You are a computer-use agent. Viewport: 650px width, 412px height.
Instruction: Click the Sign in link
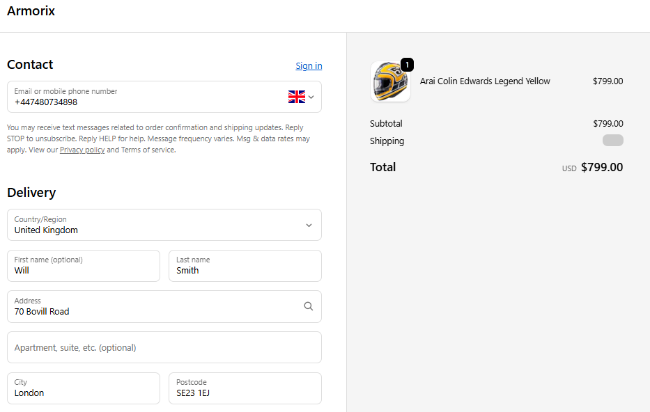tap(309, 66)
